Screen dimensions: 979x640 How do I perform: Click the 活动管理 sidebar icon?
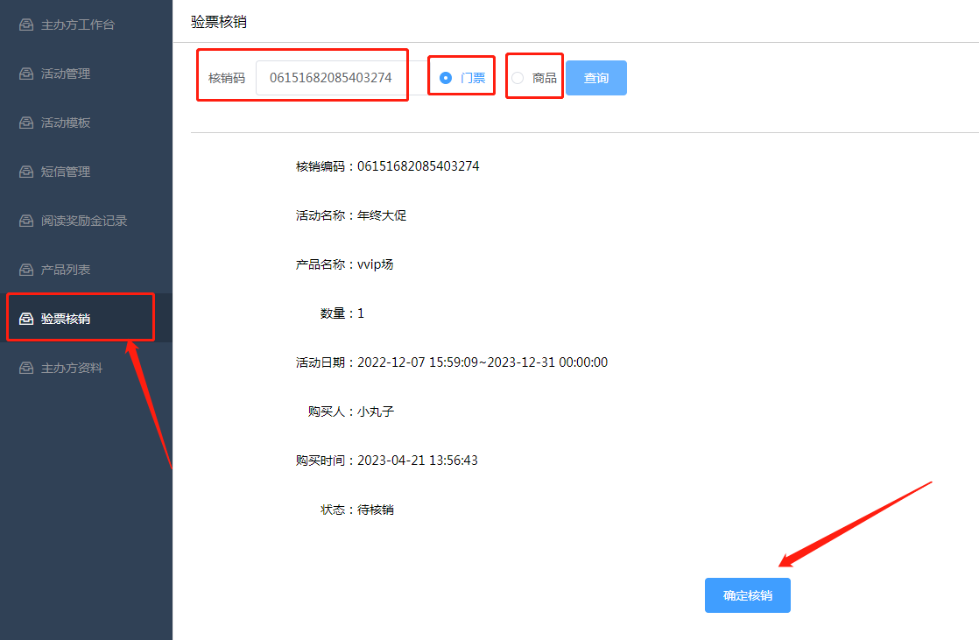pos(26,74)
